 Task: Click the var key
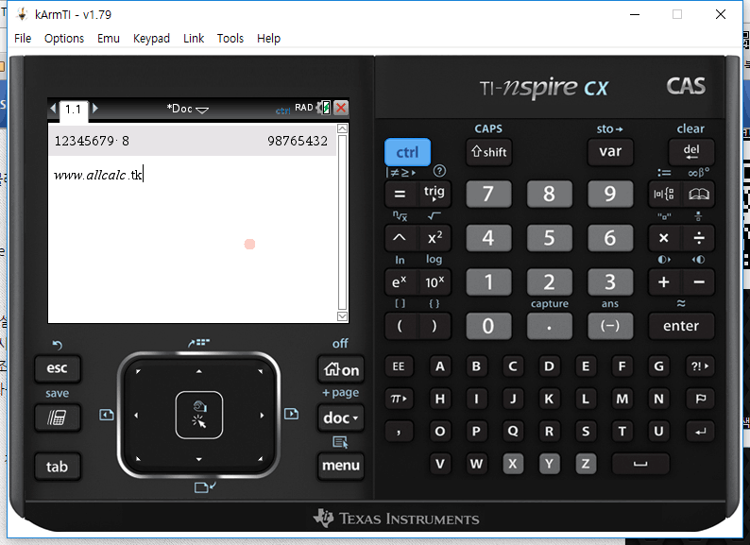pos(610,152)
